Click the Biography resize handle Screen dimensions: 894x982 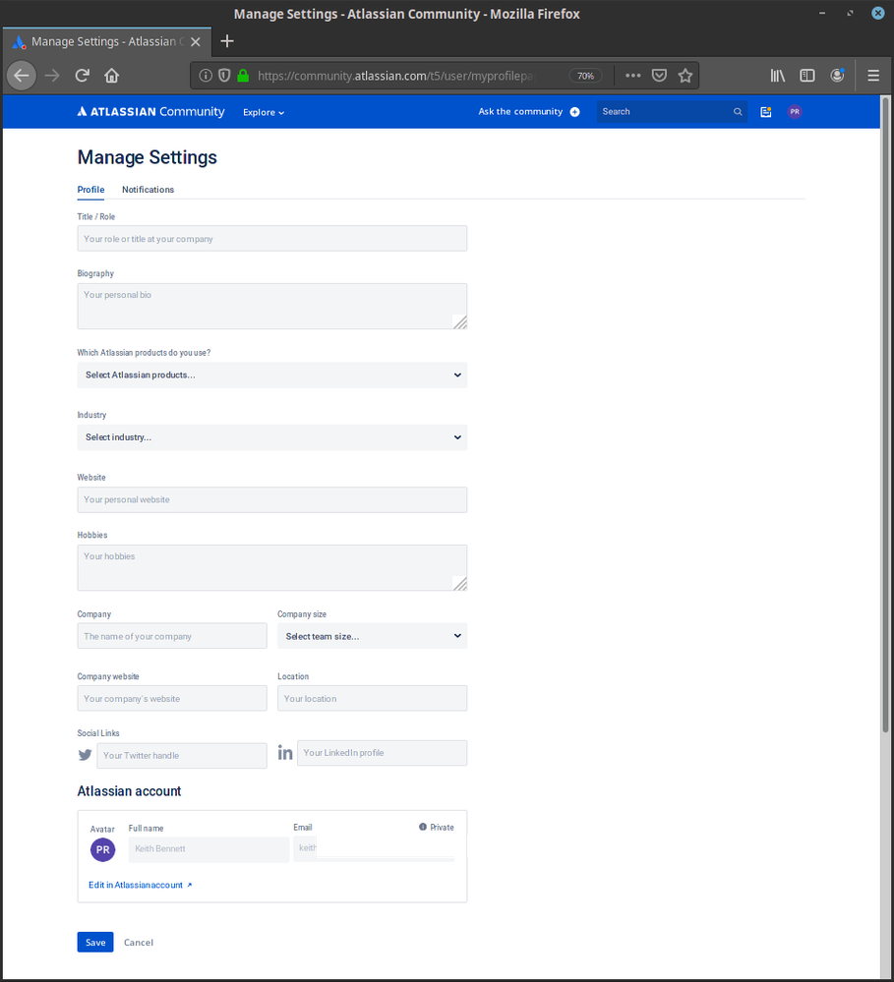(460, 321)
